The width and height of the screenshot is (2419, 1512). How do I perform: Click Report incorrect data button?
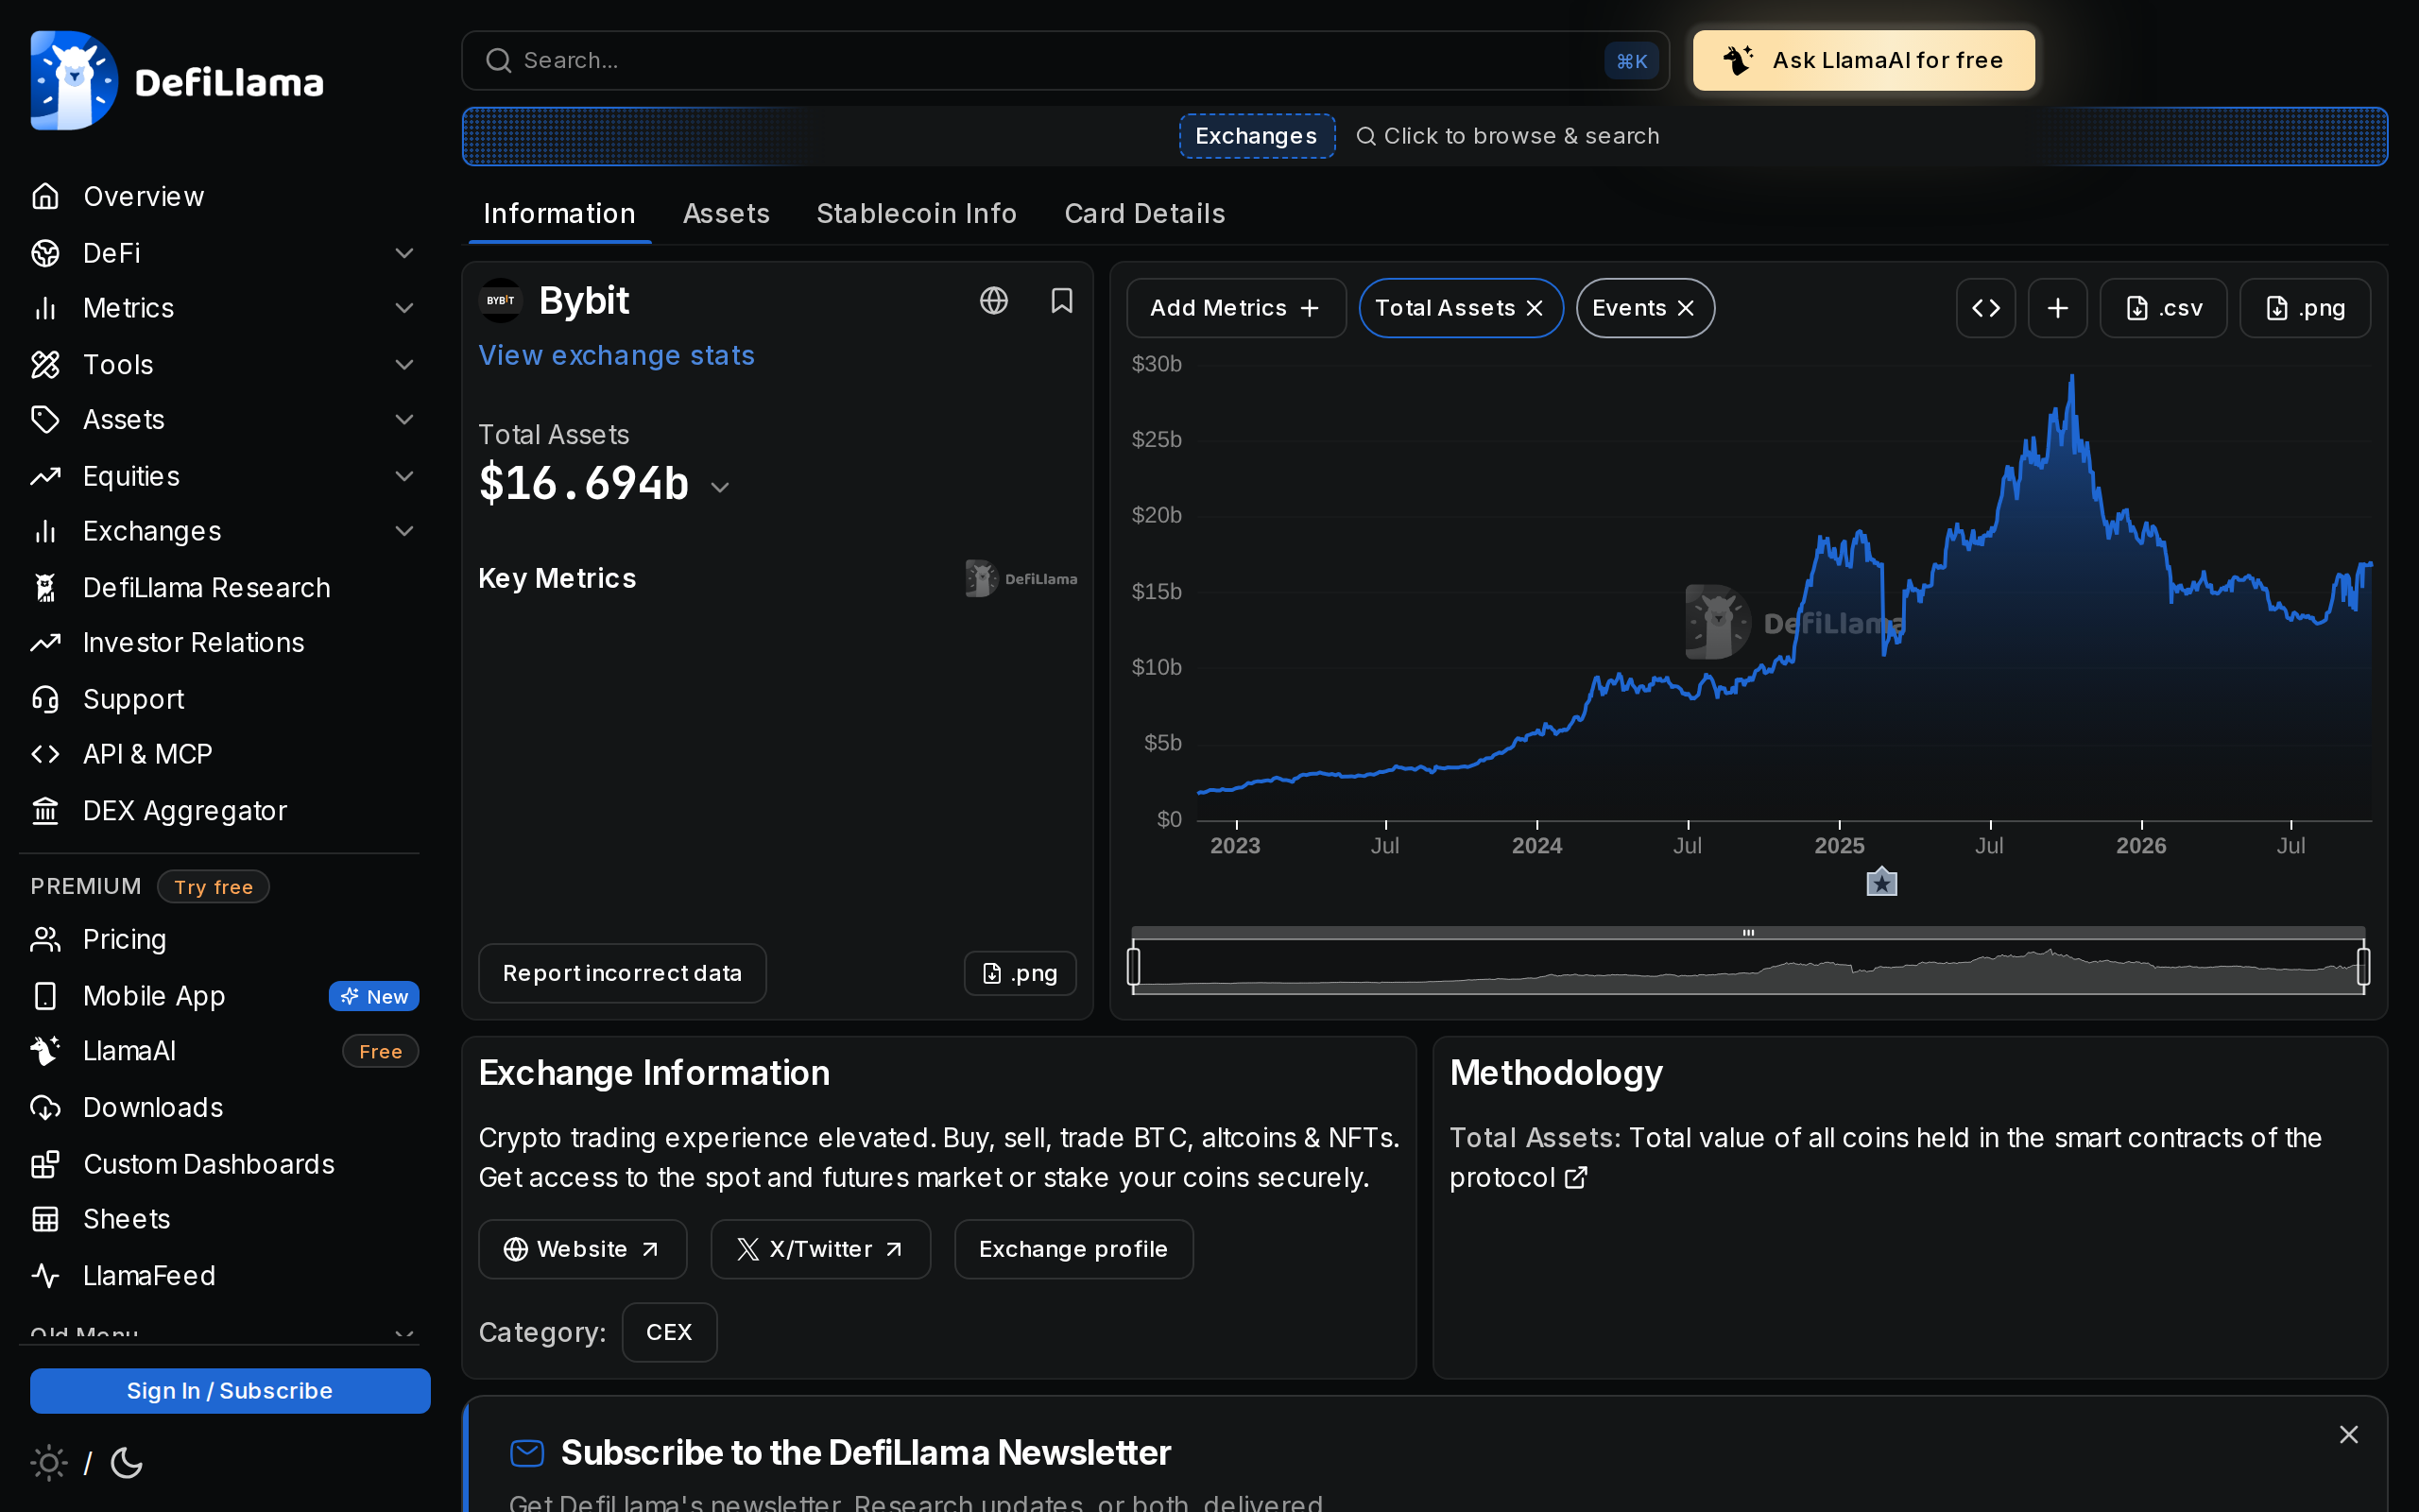click(x=623, y=973)
